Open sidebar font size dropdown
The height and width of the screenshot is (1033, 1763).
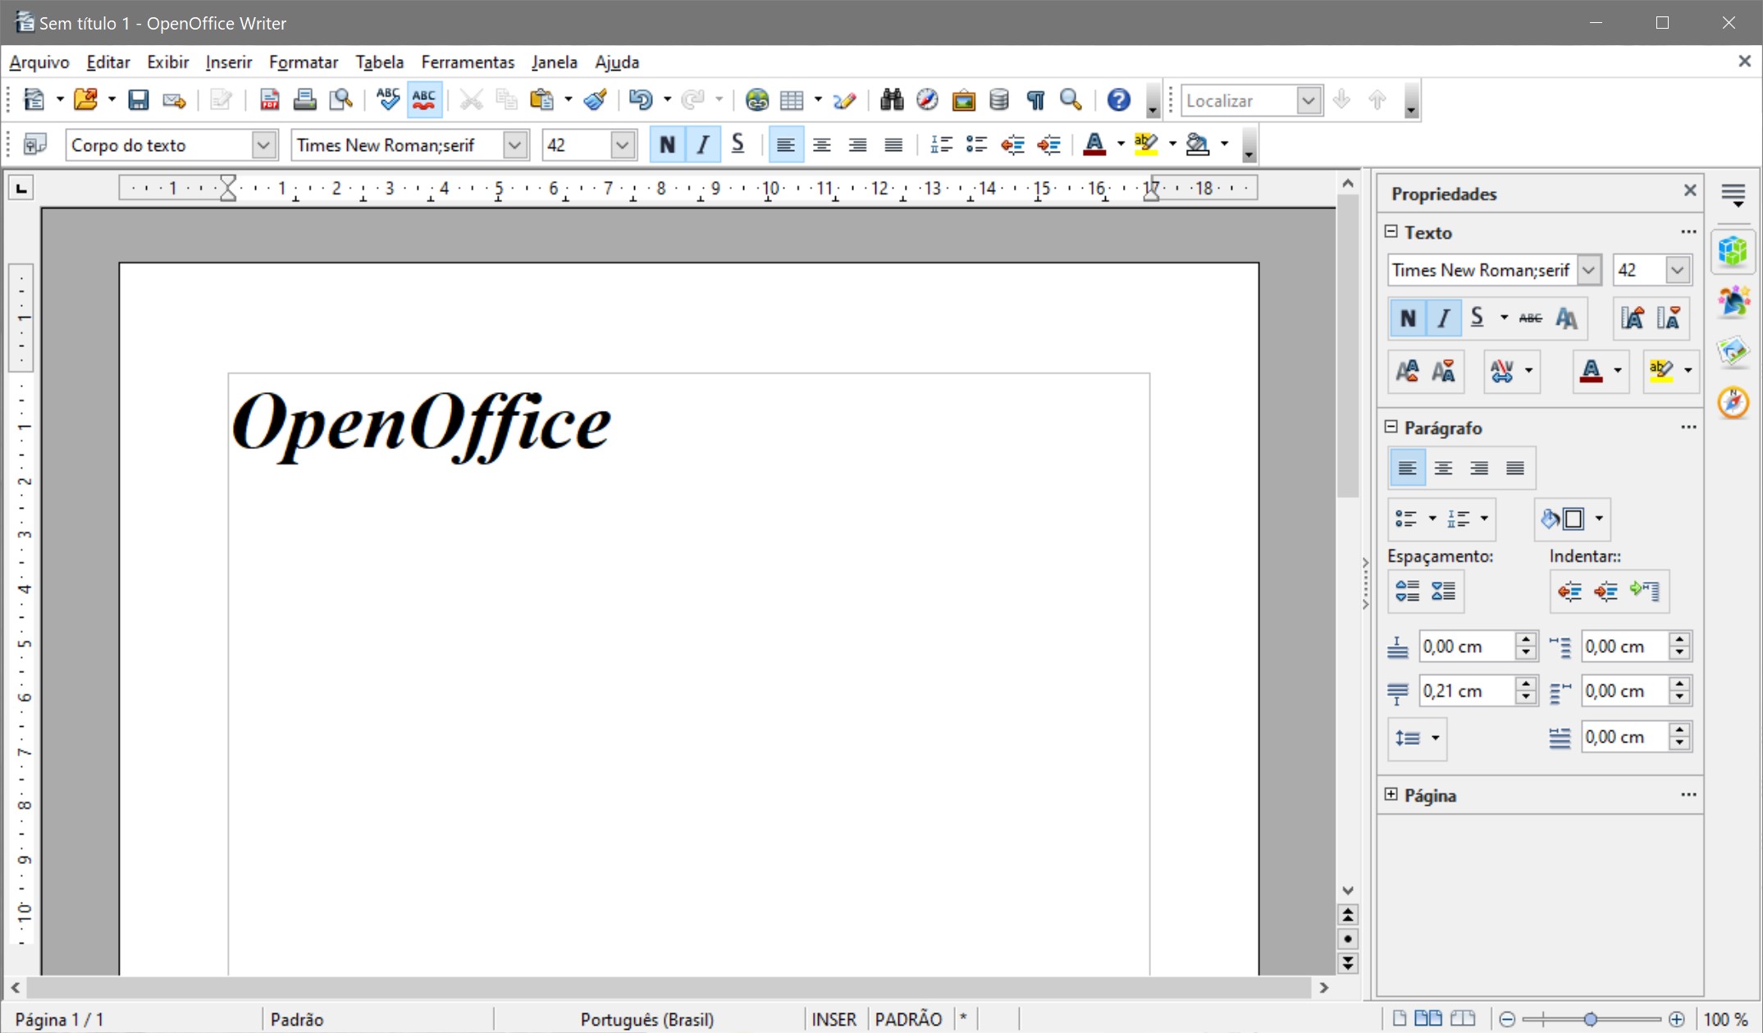[1677, 270]
